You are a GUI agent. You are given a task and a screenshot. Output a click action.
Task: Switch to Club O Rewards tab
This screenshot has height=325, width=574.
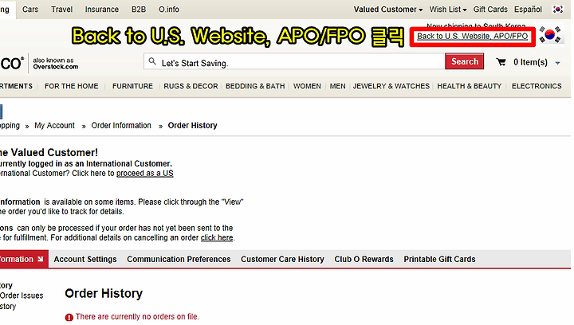(364, 259)
